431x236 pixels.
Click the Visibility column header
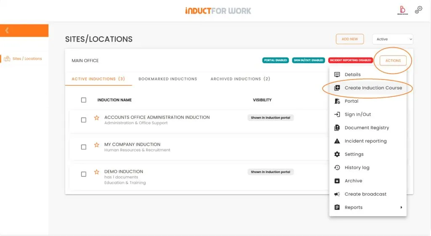(262, 100)
